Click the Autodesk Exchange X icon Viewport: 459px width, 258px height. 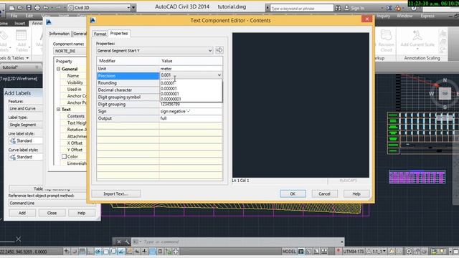click(x=389, y=8)
